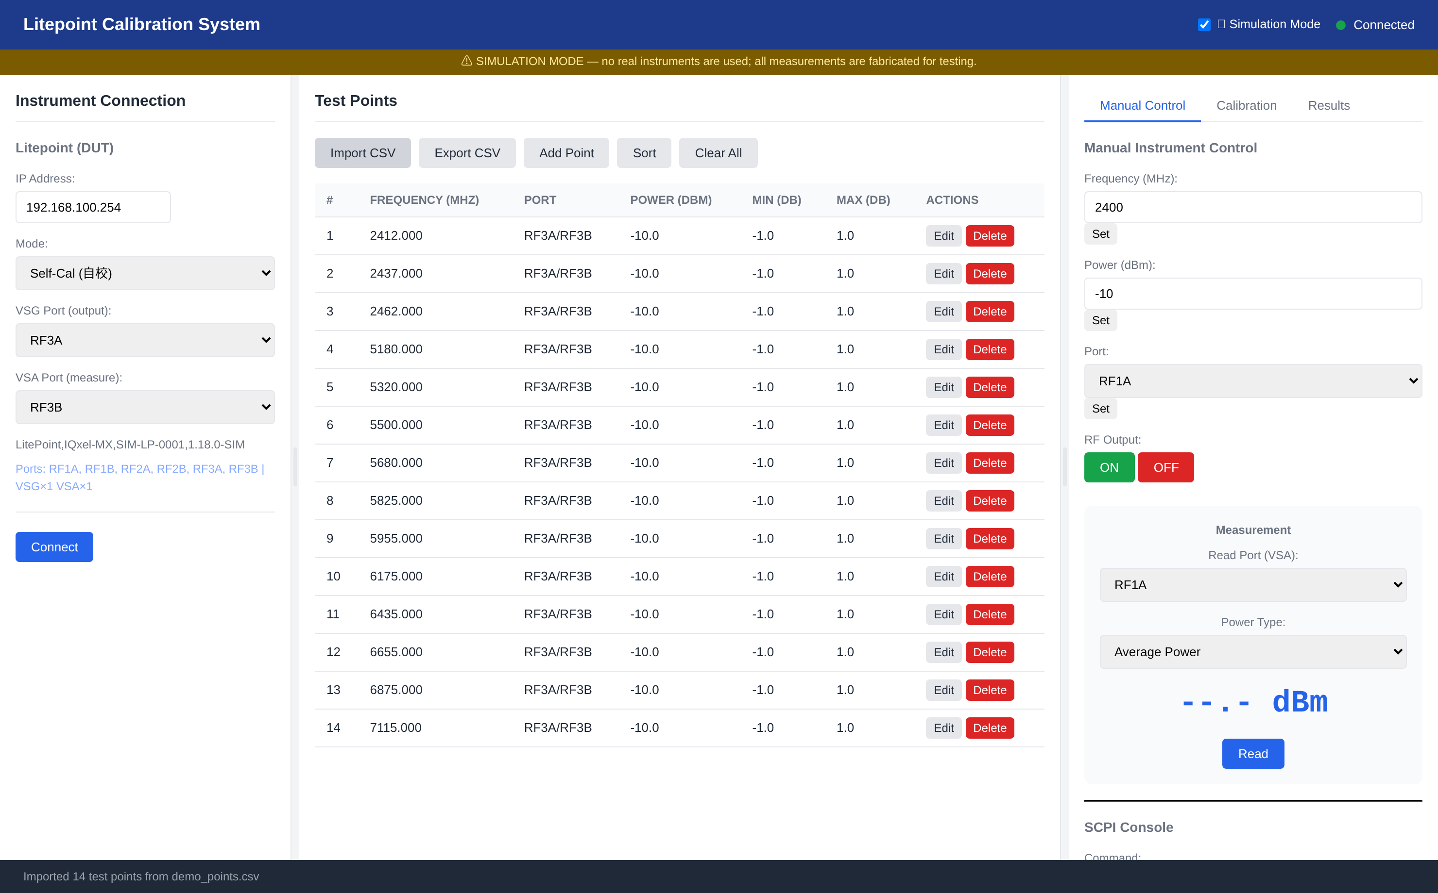1438x893 pixels.
Task: Delete the 2462.000 MHz test point
Action: (x=990, y=311)
